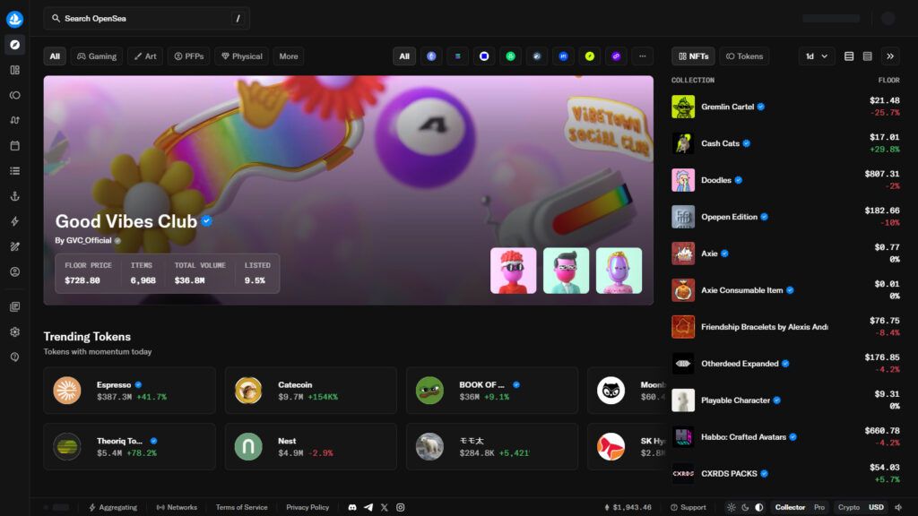The image size is (918, 516).
Task: Show more chains with ellipsis button
Action: 642,56
